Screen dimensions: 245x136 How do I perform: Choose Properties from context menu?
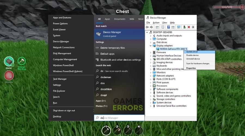[199, 68]
